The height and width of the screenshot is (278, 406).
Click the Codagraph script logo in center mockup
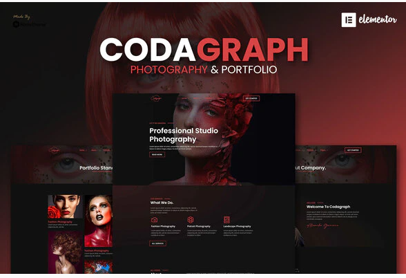tap(156, 98)
